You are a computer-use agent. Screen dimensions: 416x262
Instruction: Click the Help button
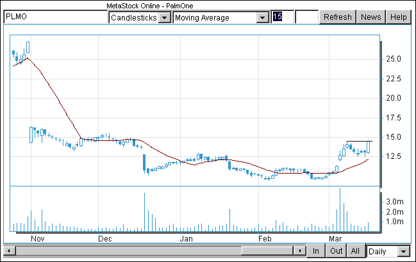coord(398,17)
